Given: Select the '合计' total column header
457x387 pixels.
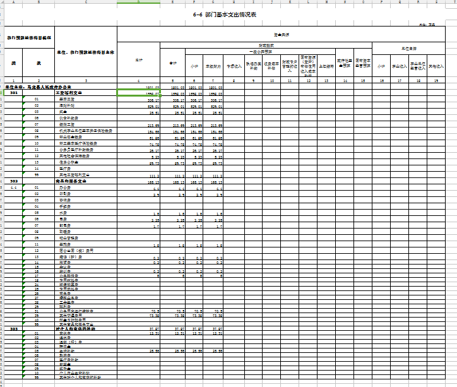Looking at the screenshot, I should coord(139,60).
